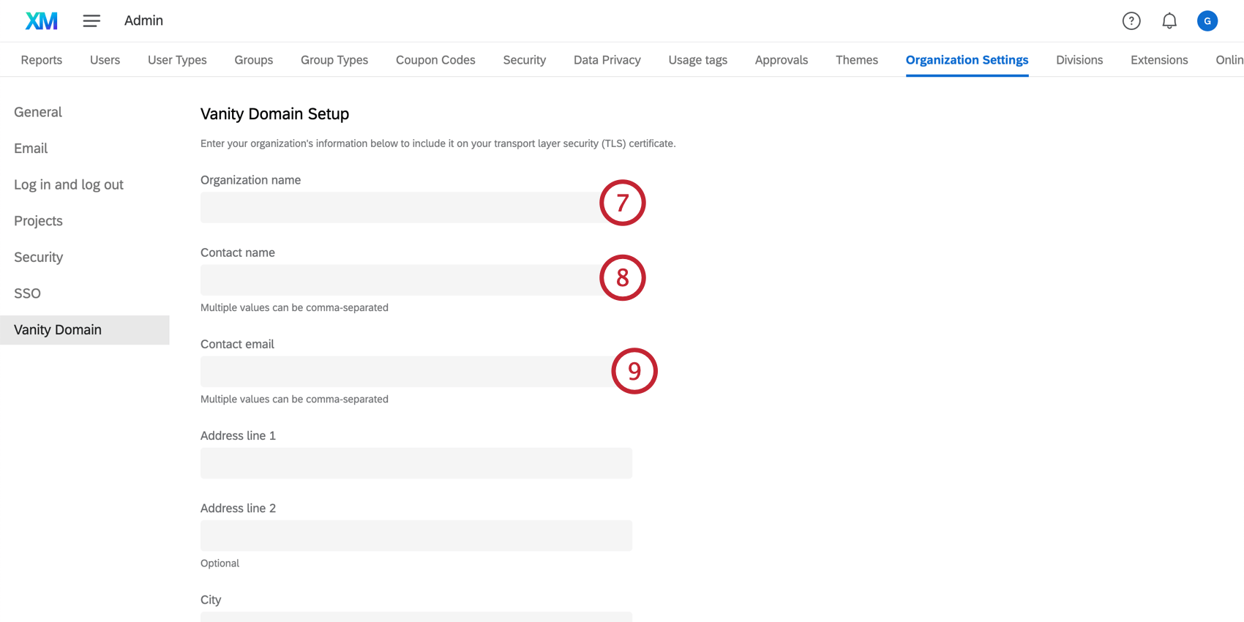Screen dimensions: 1244x622
Task: Open the hamburger navigation menu
Action: pos(91,21)
